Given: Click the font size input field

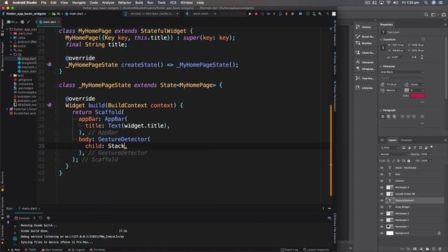Looking at the screenshot, I should [x=392, y=85].
